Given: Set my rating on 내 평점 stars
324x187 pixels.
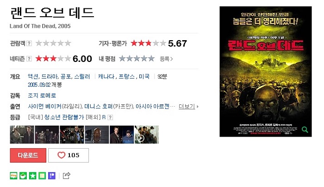Looking at the screenshot, I should click(137, 59).
